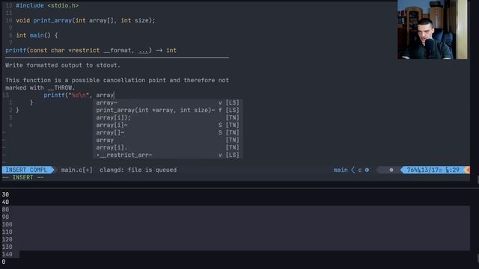Click the ':29' column indicator

[x=454, y=170]
